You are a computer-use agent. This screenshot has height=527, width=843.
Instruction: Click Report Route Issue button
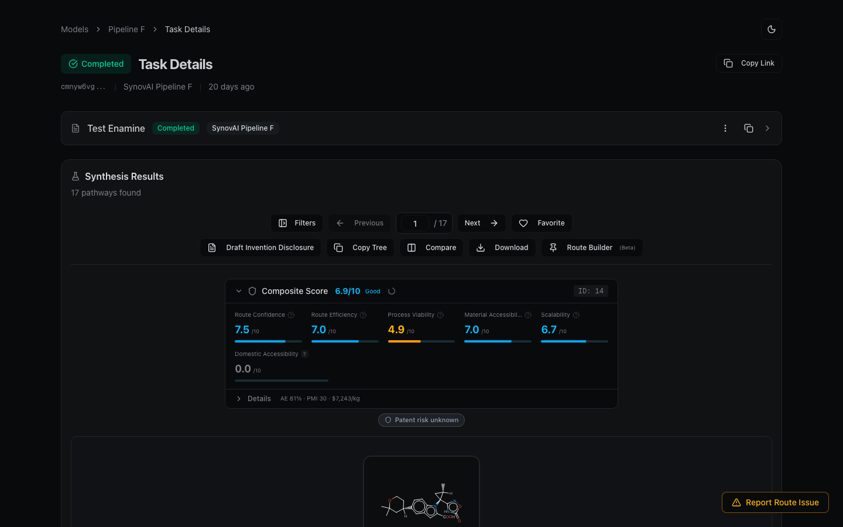pyautogui.click(x=775, y=502)
